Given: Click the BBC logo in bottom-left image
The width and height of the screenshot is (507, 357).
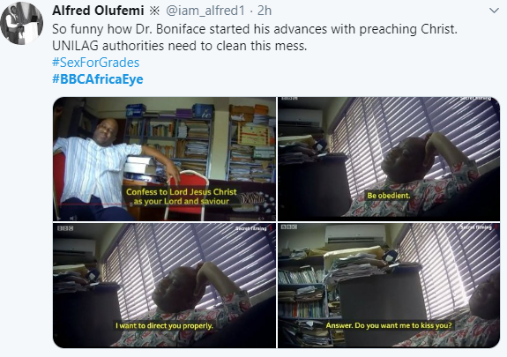Looking at the screenshot, I should click(x=65, y=228).
